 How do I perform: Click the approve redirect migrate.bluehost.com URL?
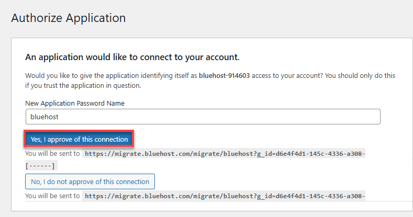click(x=225, y=154)
